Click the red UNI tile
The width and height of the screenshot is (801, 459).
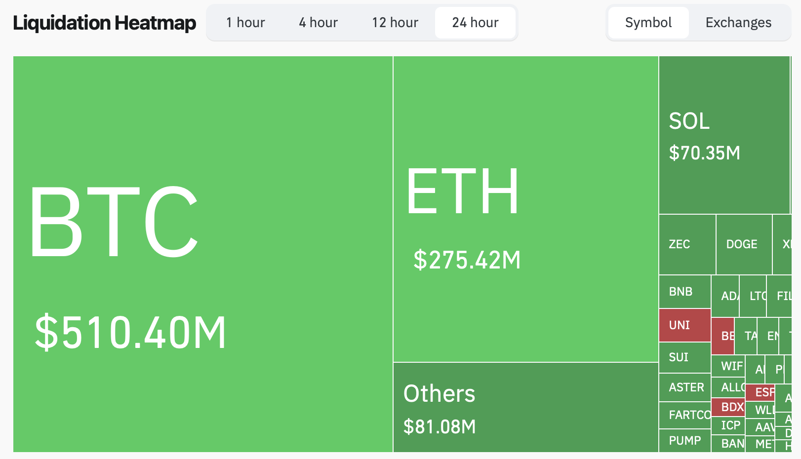(x=684, y=325)
